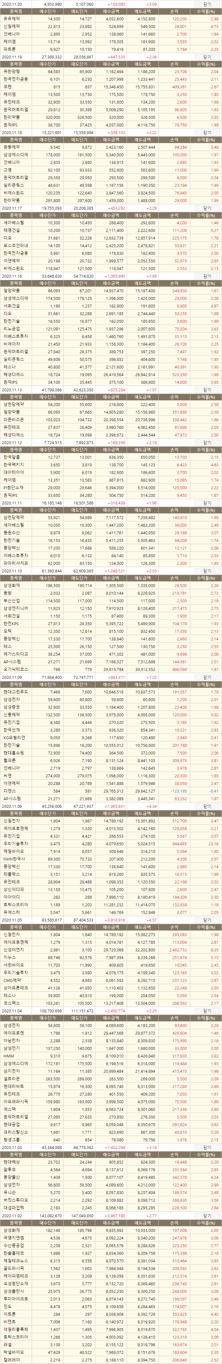This screenshot has width=222, height=1364.
Task: Click 닫기 on the 2020.11.02 row
Action: coord(207,1216)
